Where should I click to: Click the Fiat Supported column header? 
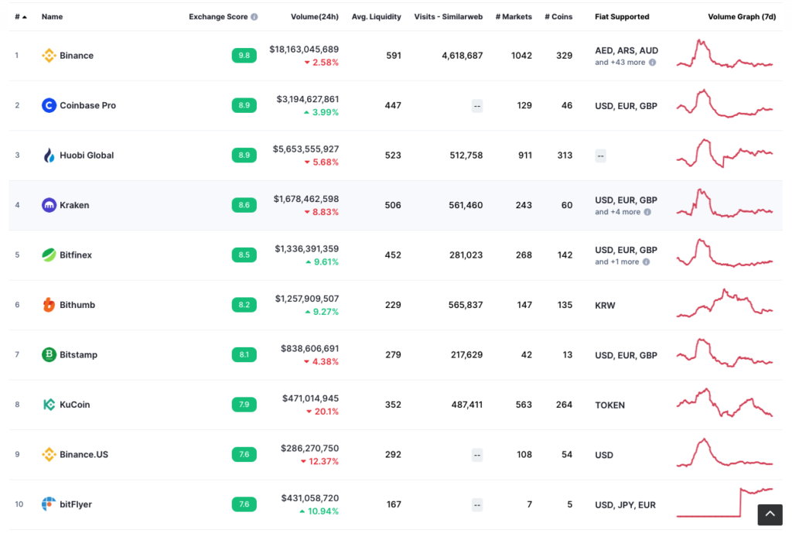622,17
